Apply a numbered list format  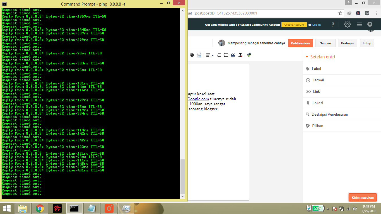coord(219,55)
